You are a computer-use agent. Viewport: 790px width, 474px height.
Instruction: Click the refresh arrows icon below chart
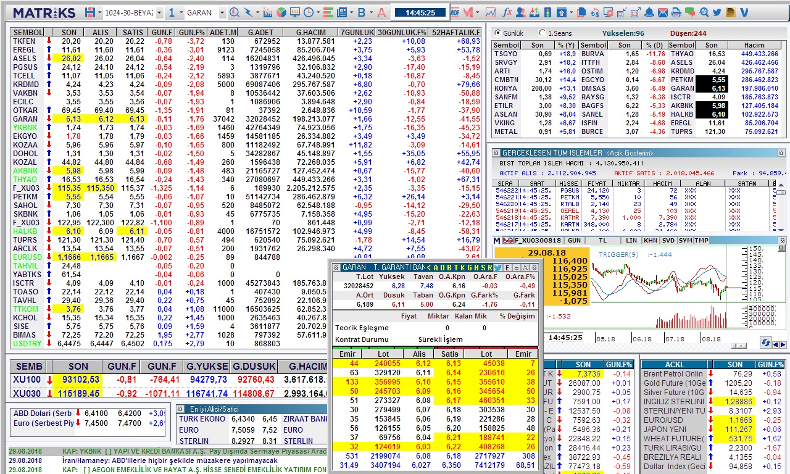click(x=765, y=343)
